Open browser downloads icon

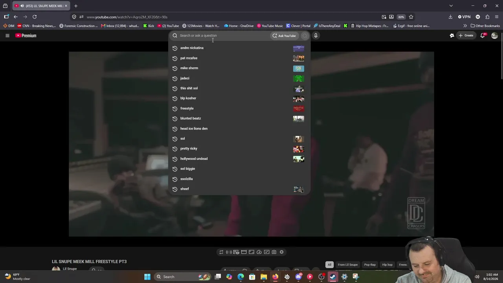[x=450, y=17]
